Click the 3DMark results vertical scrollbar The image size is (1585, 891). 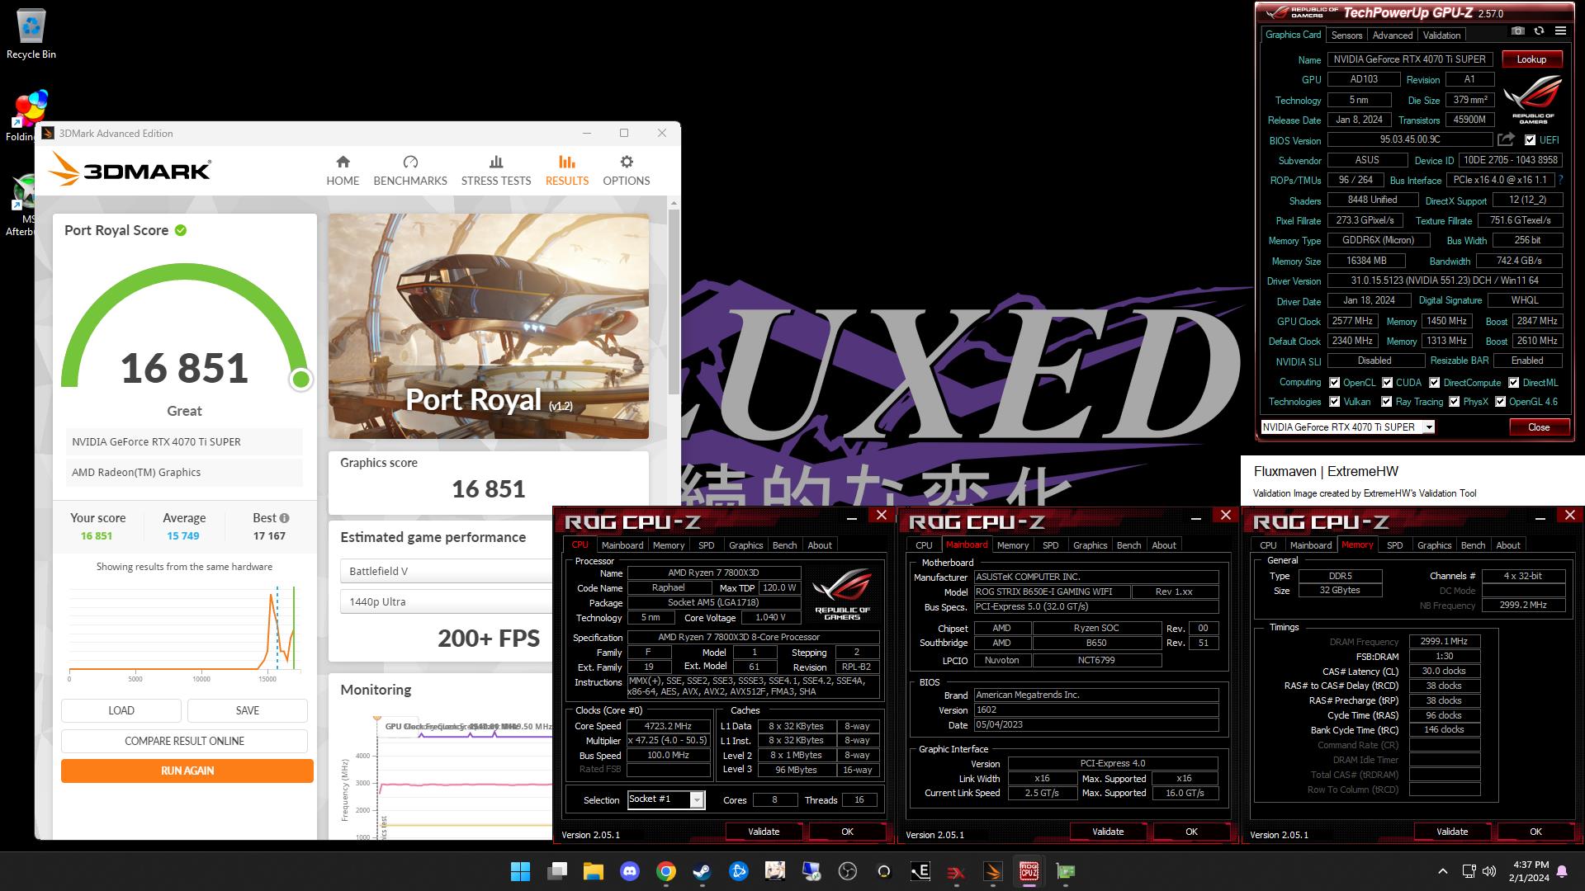pos(674,301)
